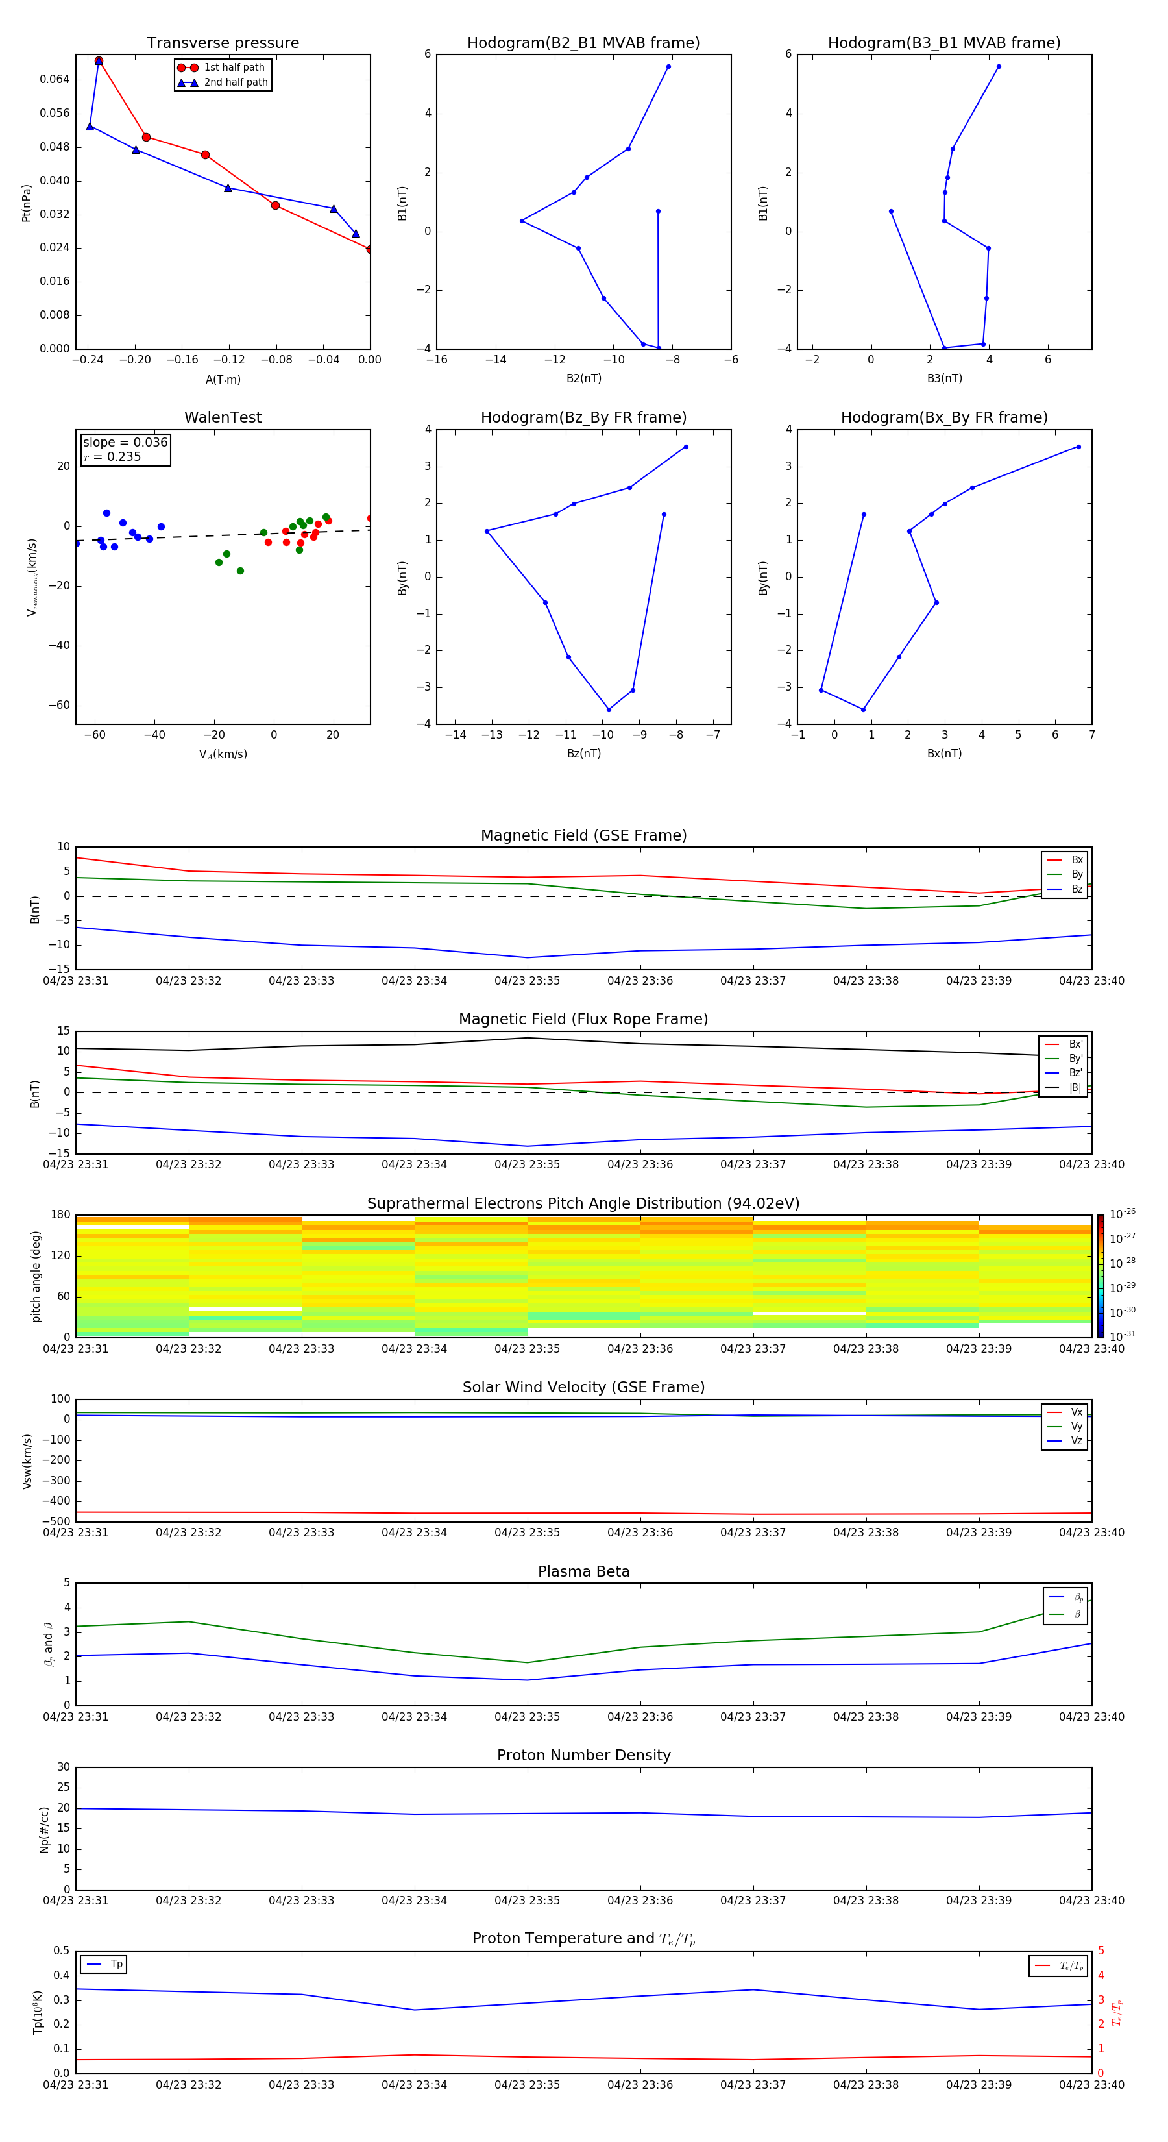This screenshot has height=2142, width=1168.
Task: Select the WalenTest V_A(km/s) x-axis label
Action: pos(223,755)
